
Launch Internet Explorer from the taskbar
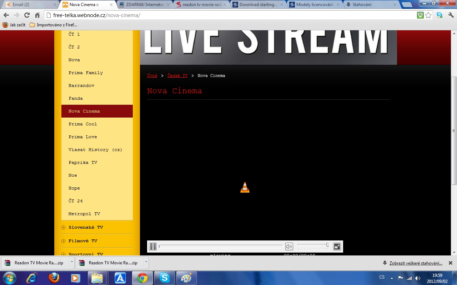point(32,278)
